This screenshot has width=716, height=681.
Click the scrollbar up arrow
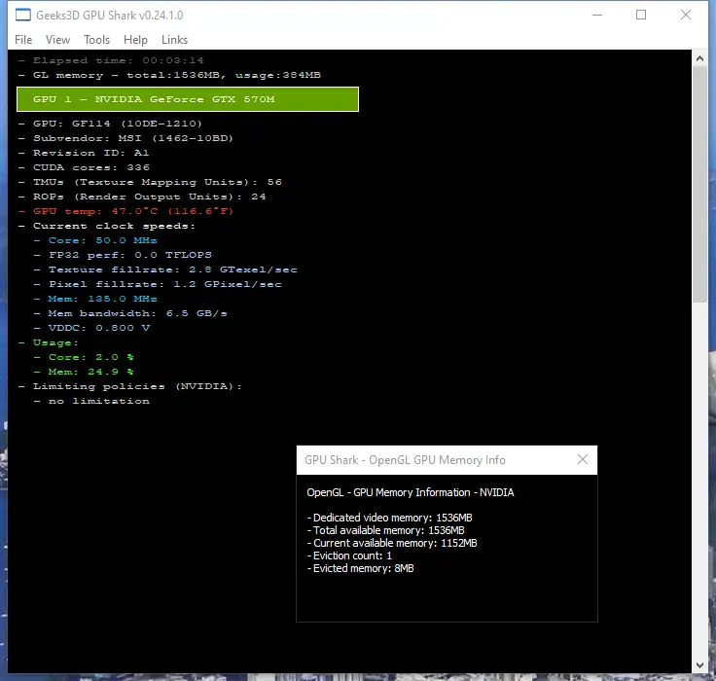point(699,58)
